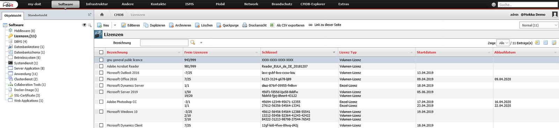Open the Normal (11) status dropdown

coord(539,25)
